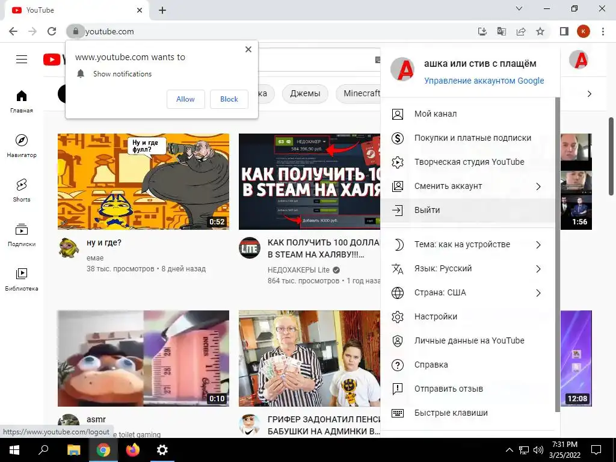Screen dimensions: 616x462
Task: Open the grandma with money video thumbnail
Action: (x=310, y=359)
